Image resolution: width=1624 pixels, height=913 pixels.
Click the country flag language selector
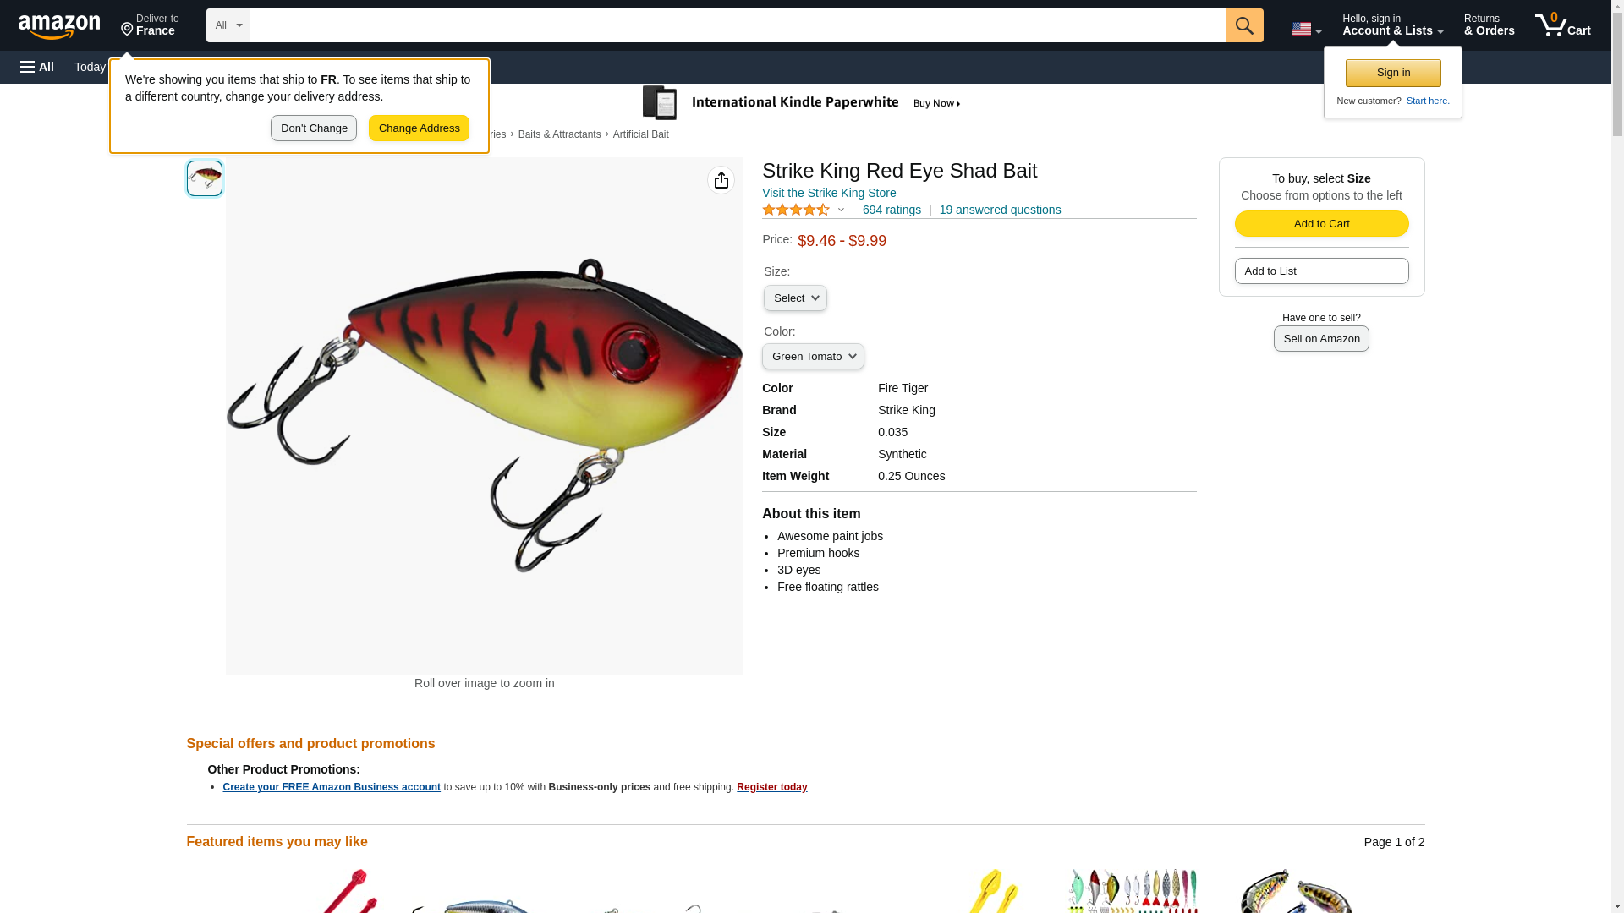coord(1306,29)
